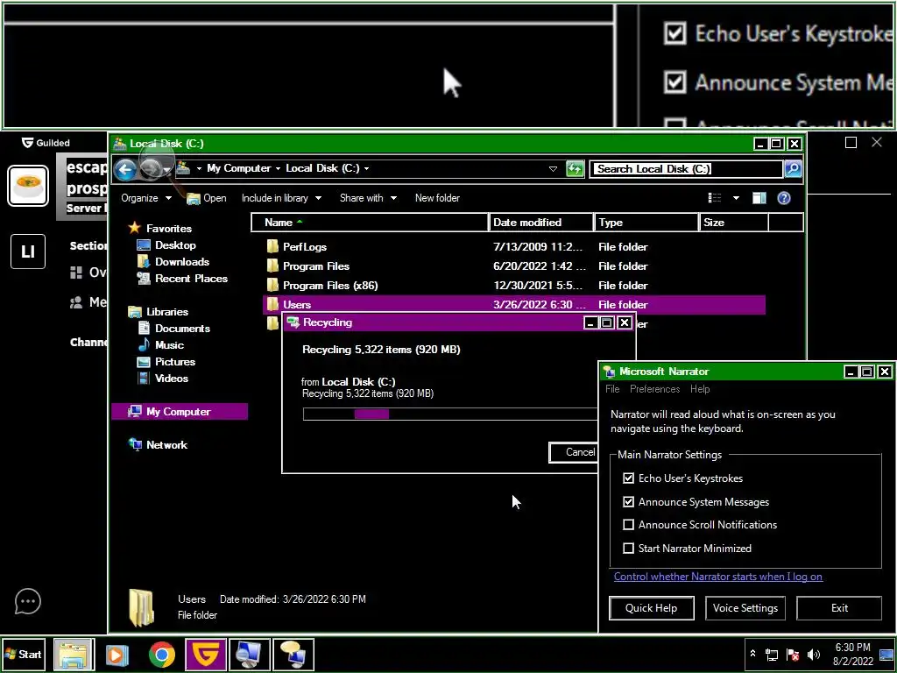897x673 pixels.
Task: Click the Quick Help button
Action: point(651,608)
